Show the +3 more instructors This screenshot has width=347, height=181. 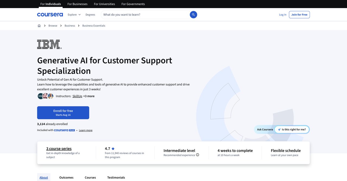(89, 96)
